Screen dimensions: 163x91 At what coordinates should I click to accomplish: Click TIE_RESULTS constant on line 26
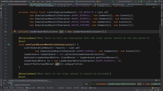click(86, 12)
